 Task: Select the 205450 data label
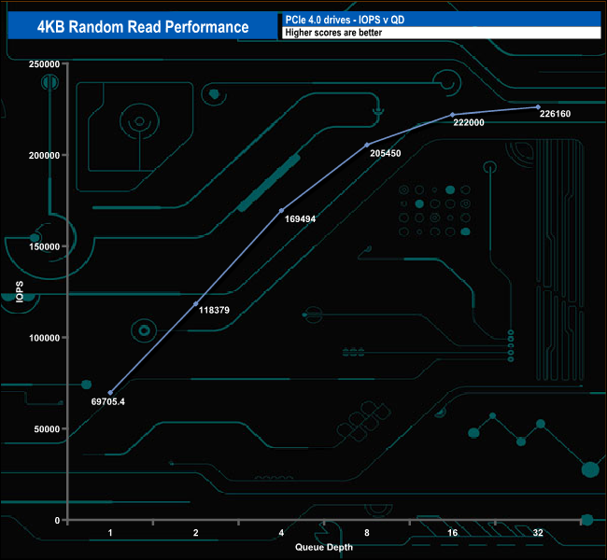click(x=385, y=152)
